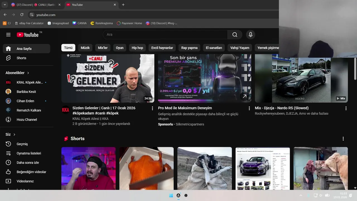Go back in browser history
The width and height of the screenshot is (357, 201).
(x=5, y=15)
